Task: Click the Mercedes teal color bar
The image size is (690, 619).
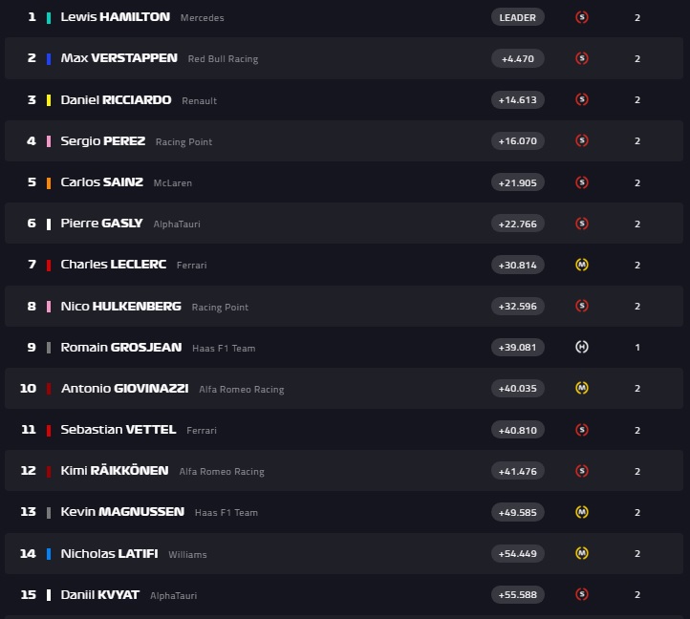Action: pyautogui.click(x=49, y=17)
